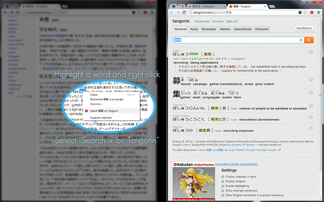The image size is (324, 202).
Task: Open the goo辞書 dictionary link
Action: 217,150
